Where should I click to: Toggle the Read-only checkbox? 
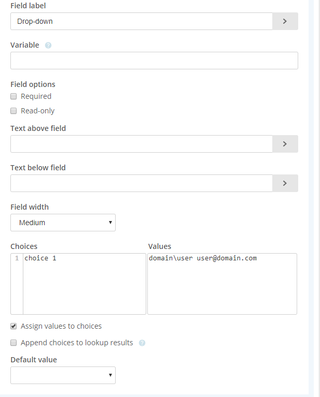pyautogui.click(x=14, y=111)
